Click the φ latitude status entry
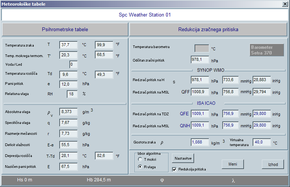This screenshot has height=187, width=290. click(162, 180)
